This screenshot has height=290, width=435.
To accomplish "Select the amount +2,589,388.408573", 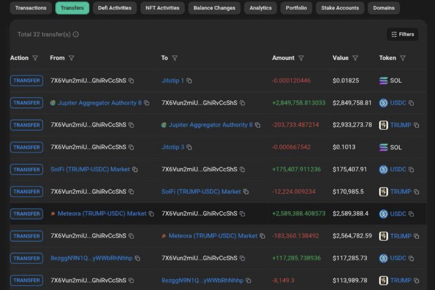I will pyautogui.click(x=299, y=213).
